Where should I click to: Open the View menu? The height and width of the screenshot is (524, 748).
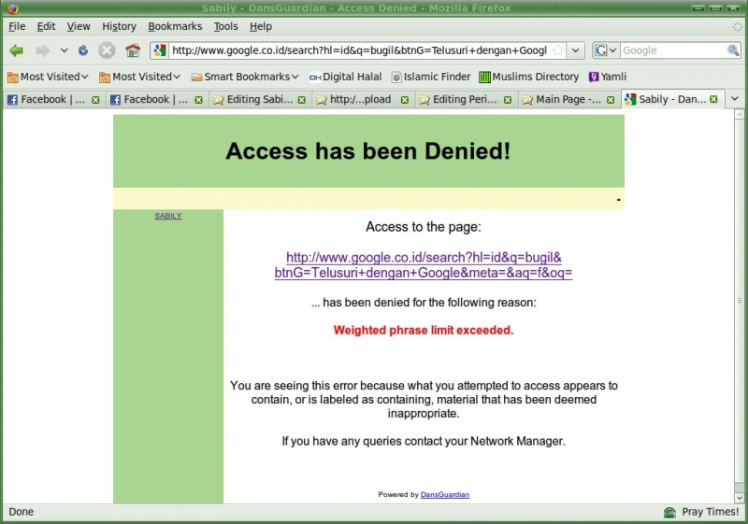(79, 26)
